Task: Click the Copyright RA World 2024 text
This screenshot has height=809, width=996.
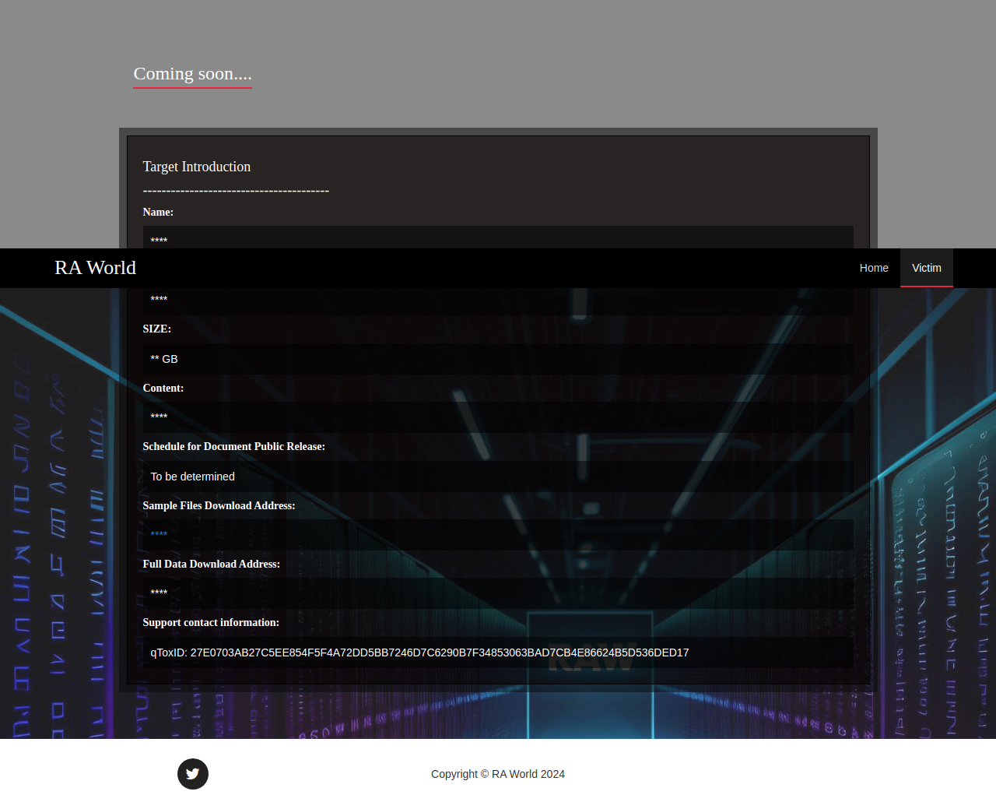Action: pyautogui.click(x=498, y=774)
